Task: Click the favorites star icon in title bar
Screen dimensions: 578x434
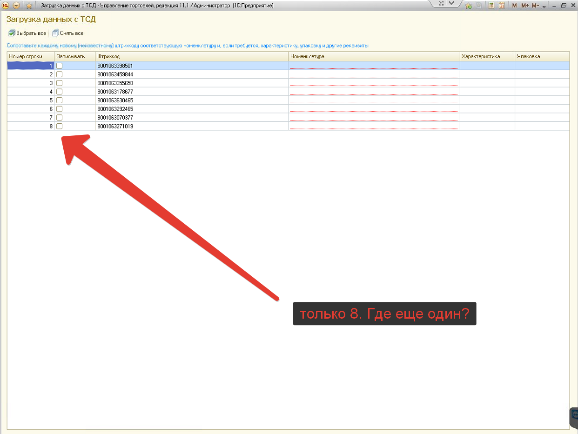Action: coord(29,6)
